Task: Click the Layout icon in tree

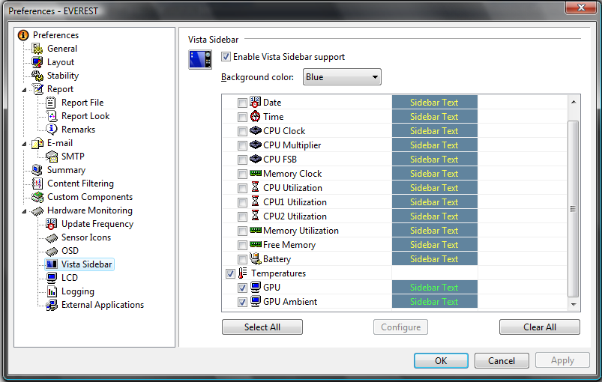Action: coord(37,62)
